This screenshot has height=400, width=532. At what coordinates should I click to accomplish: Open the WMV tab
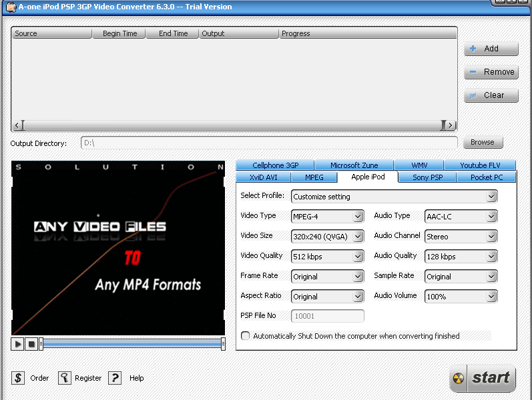[419, 165]
